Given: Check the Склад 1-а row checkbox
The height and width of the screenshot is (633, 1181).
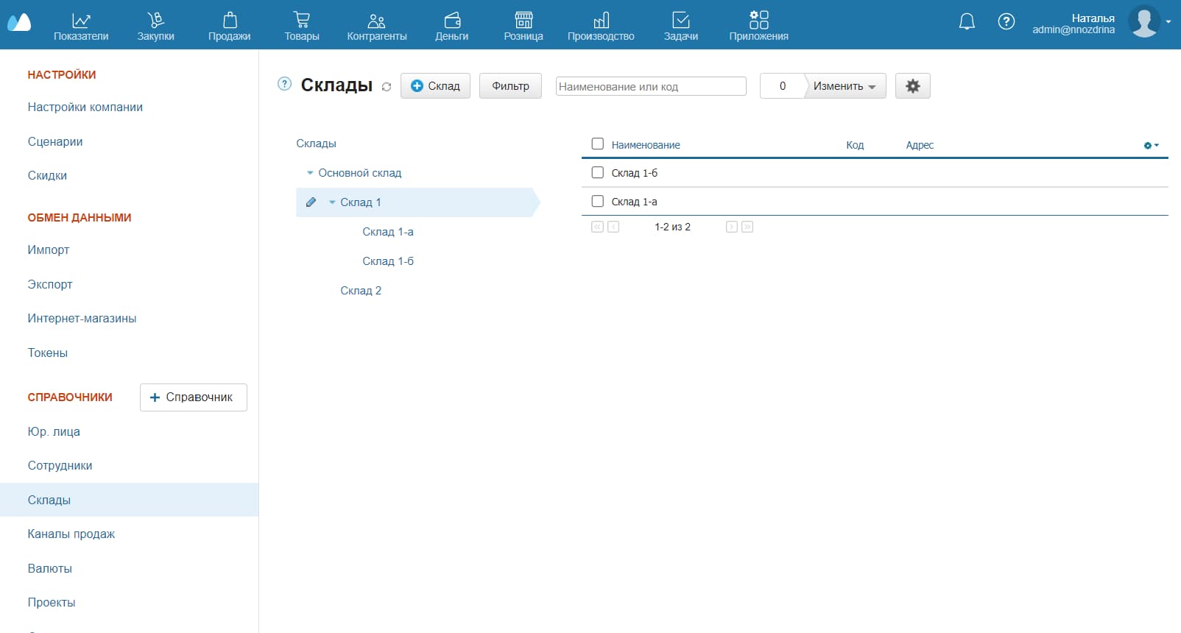Looking at the screenshot, I should tap(598, 201).
